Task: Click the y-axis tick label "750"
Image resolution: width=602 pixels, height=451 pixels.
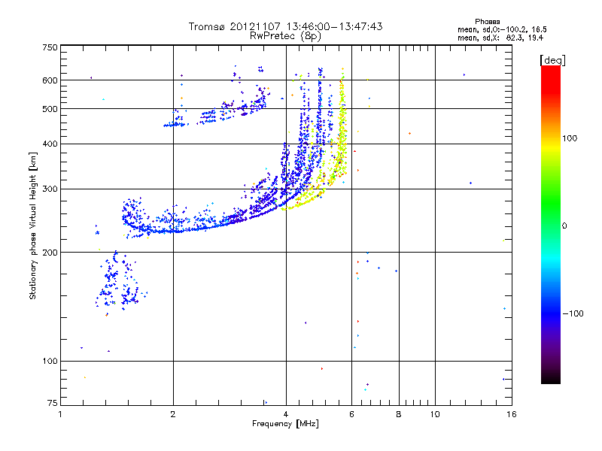Action: click(x=50, y=47)
